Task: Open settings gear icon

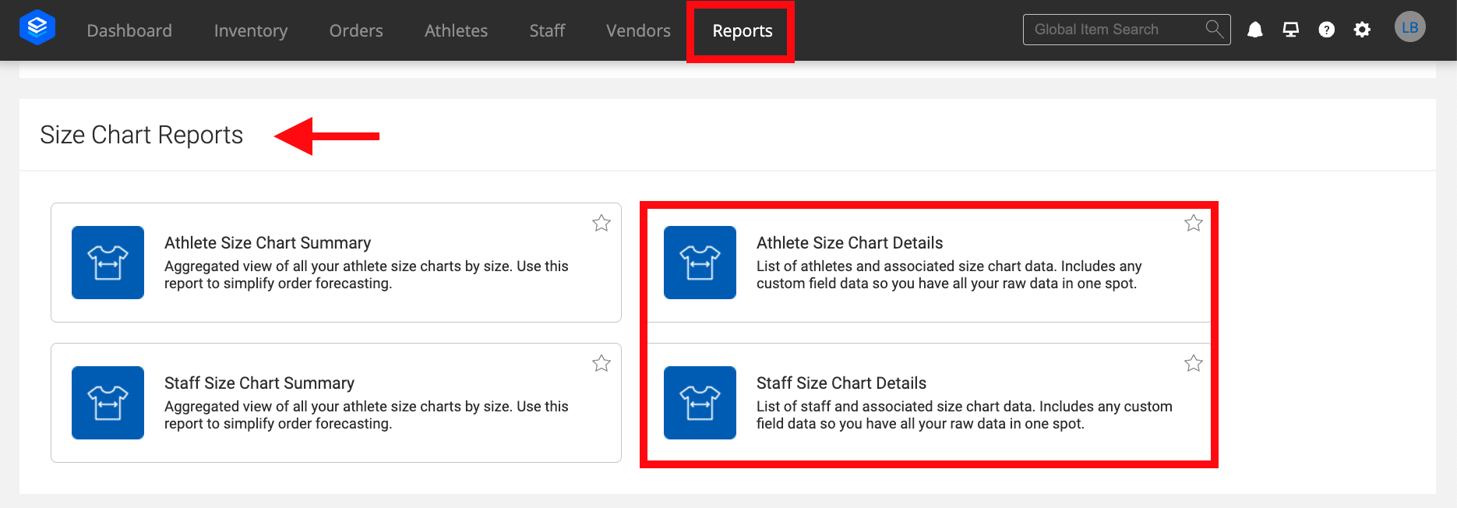Action: click(1362, 30)
